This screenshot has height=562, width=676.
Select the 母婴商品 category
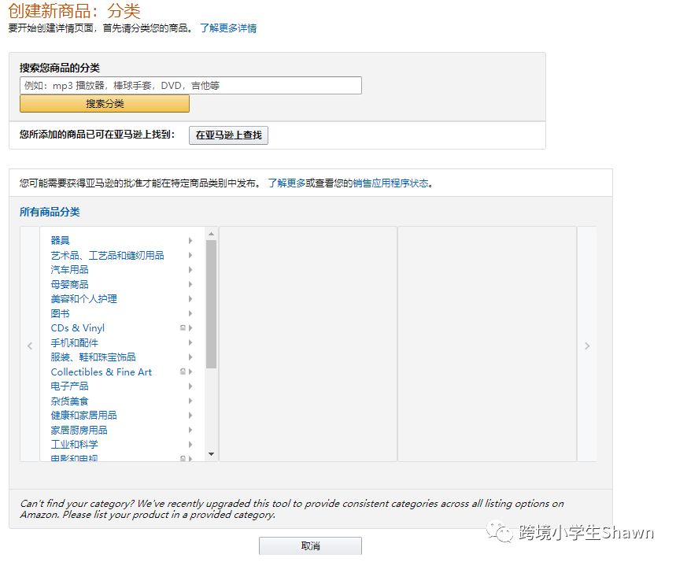pyautogui.click(x=69, y=284)
